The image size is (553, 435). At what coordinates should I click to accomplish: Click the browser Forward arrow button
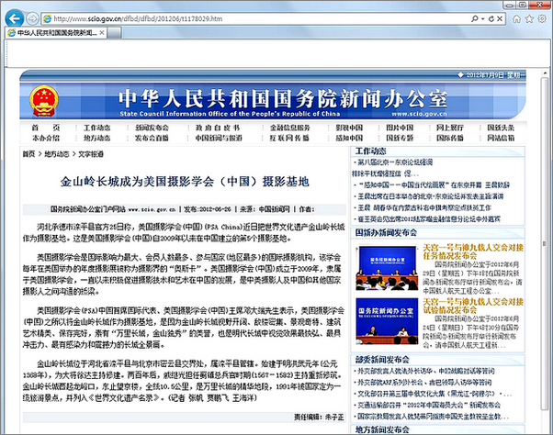point(33,17)
